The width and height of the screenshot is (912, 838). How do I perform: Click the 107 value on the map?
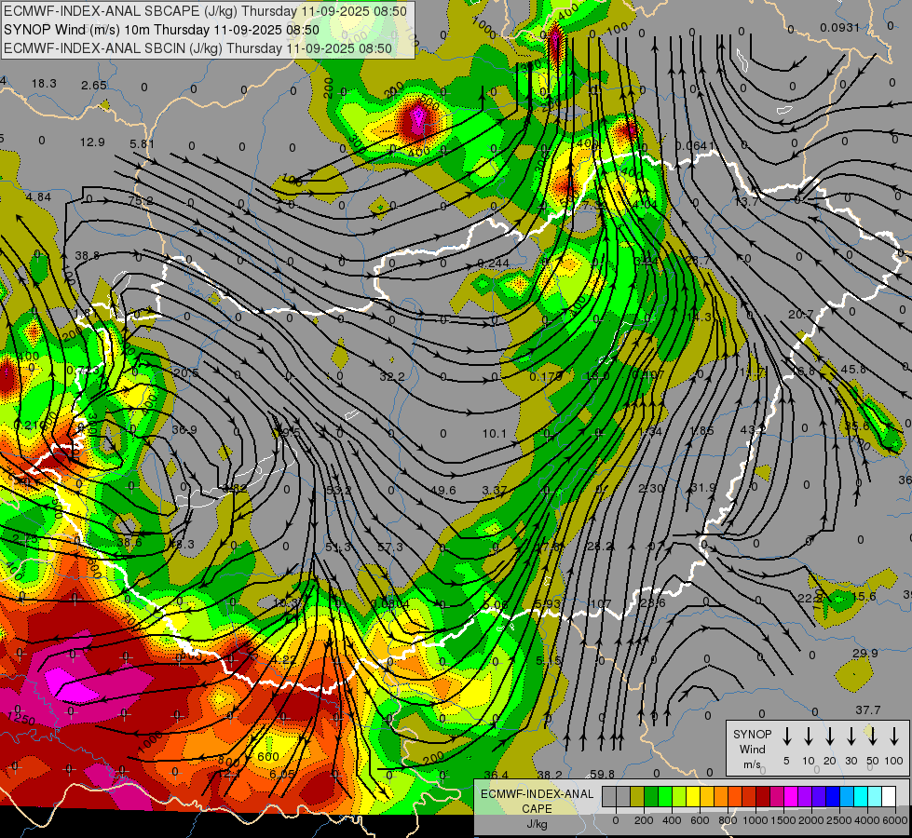[601, 603]
